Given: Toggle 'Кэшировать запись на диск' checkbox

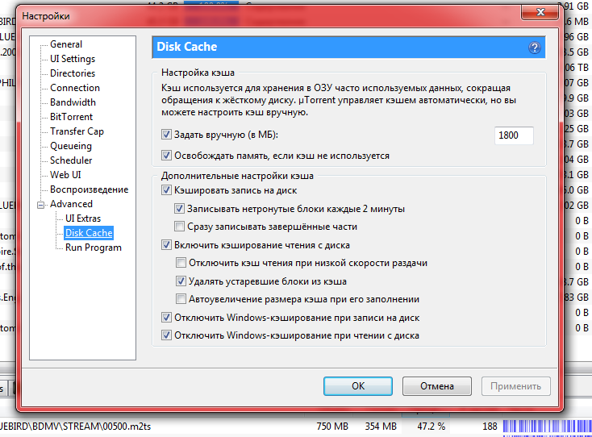Looking at the screenshot, I should [166, 189].
